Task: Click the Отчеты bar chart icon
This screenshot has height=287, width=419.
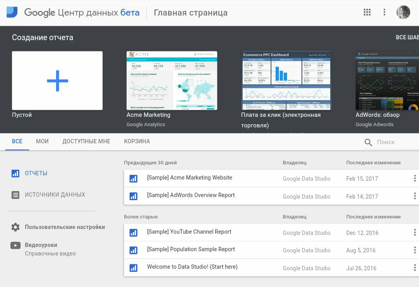Action: (16, 173)
